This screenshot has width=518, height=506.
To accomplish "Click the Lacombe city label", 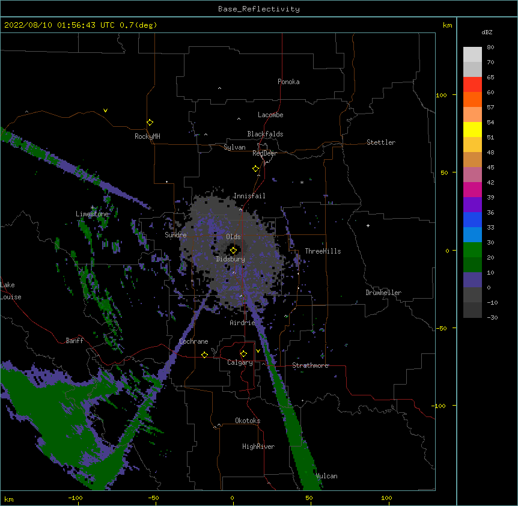I will 270,115.
